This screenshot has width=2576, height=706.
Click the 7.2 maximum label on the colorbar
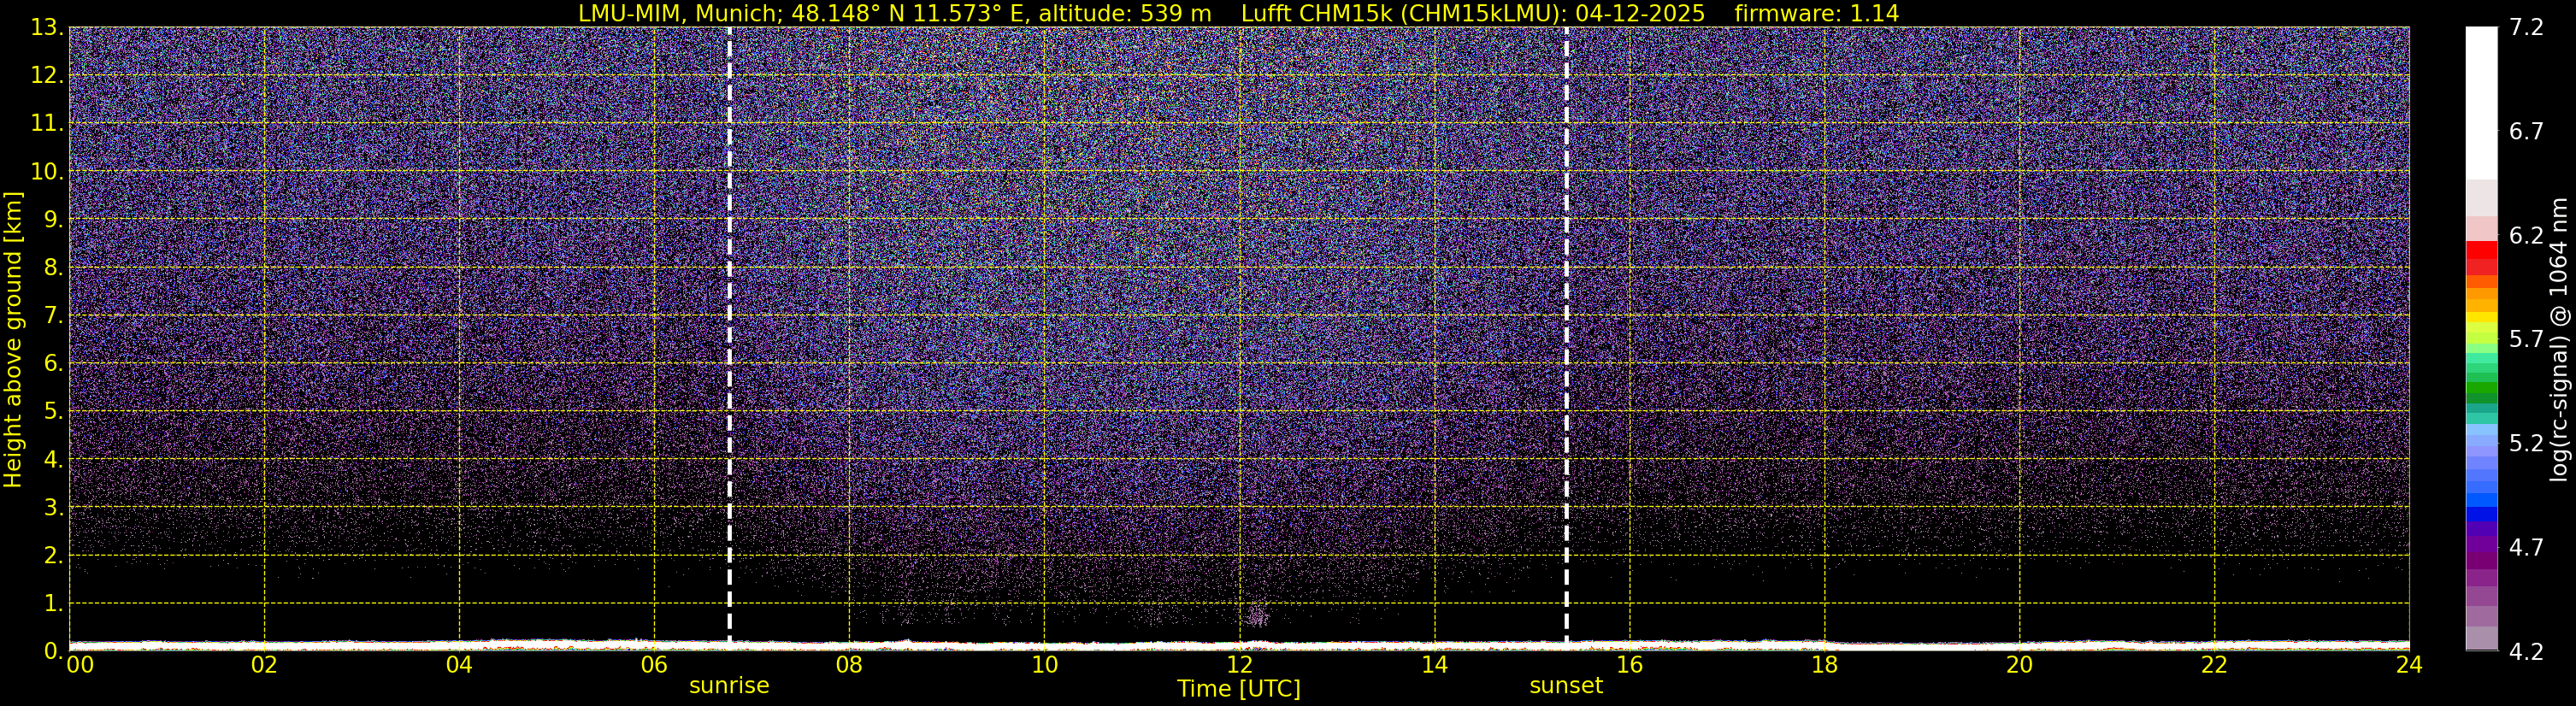[x=2526, y=28]
